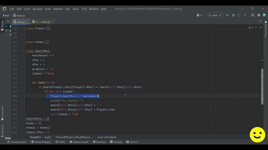Click HealthPot breadcrumb
This screenshot has width=268, height=150.
point(35,137)
